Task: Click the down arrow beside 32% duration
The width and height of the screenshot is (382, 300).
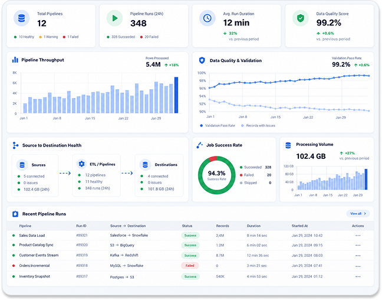Action: (225, 33)
